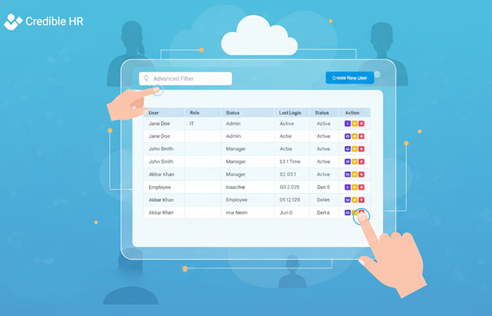This screenshot has height=316, width=492.
Task: Toggle eye icon in the Ina Neen row
Action: click(347, 211)
